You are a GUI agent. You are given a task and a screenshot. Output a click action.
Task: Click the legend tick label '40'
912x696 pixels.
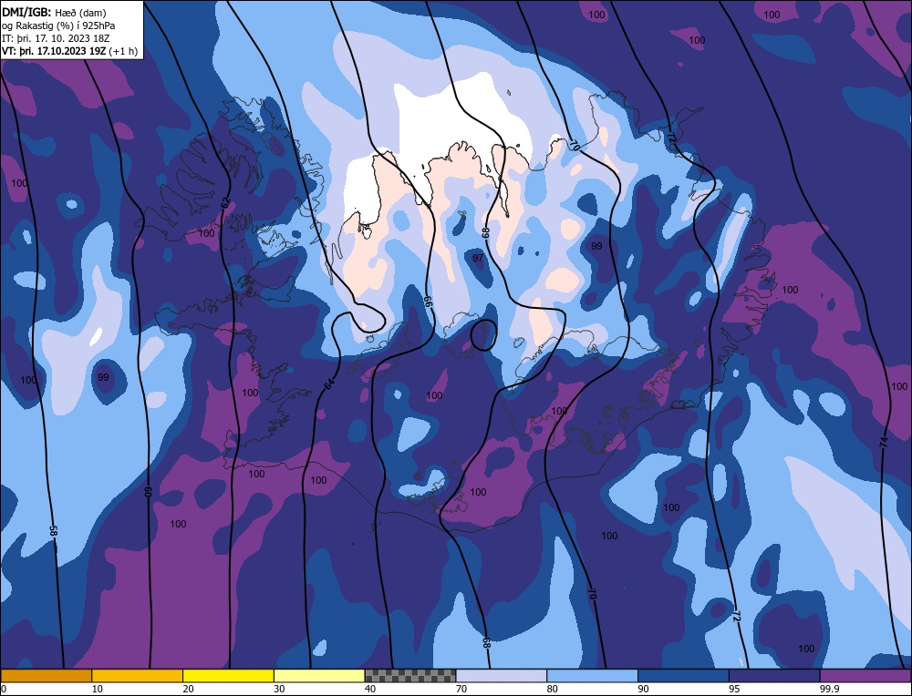tap(370, 689)
